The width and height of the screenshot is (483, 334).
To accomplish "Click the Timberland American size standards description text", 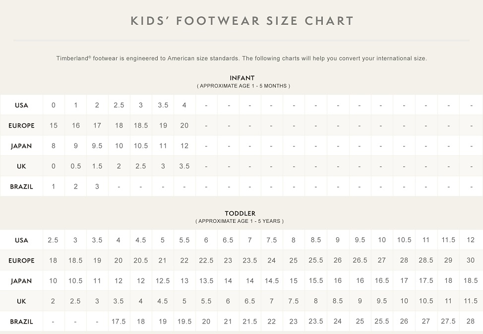I will [241, 59].
